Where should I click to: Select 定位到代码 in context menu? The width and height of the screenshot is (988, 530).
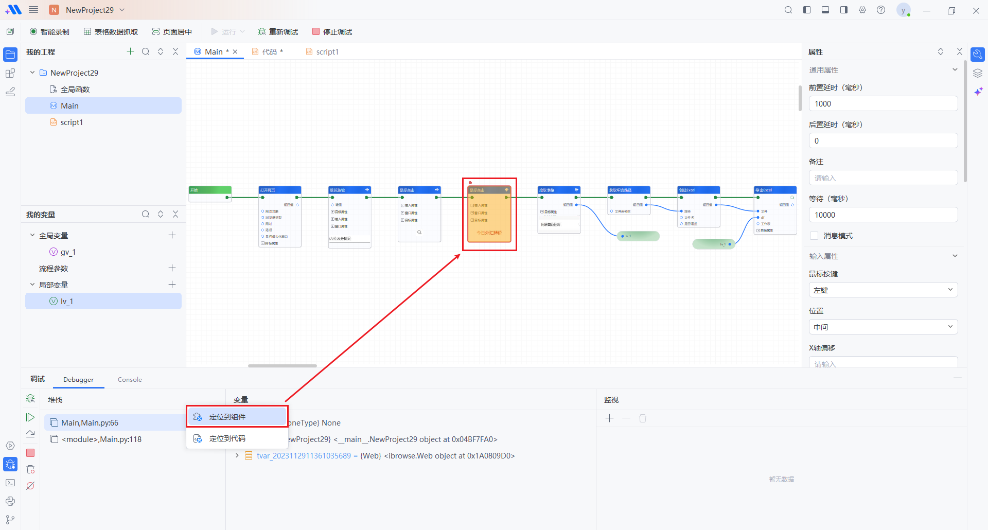(227, 439)
